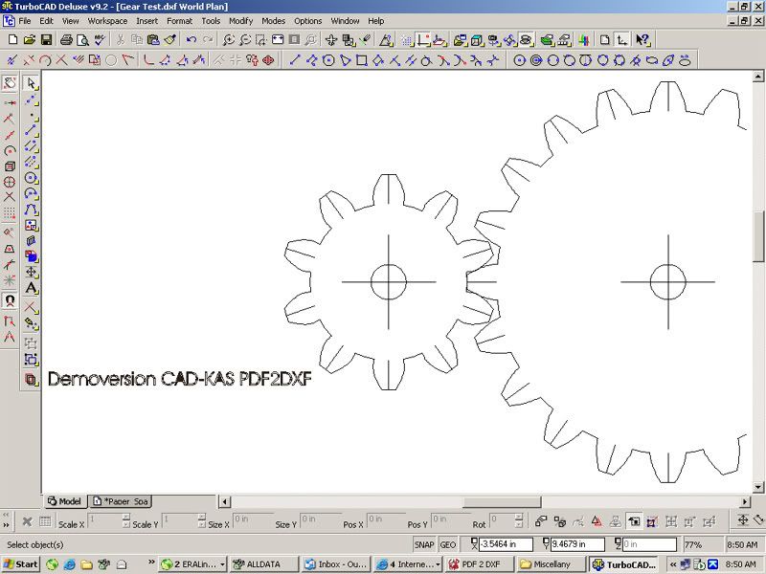Switch to the Paper Space tab
766x574 pixels.
(x=121, y=501)
